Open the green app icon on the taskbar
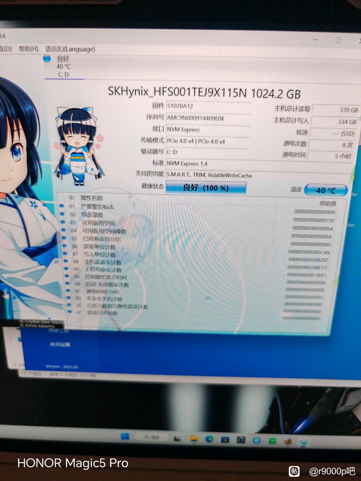The width and height of the screenshot is (361, 481). [272, 441]
